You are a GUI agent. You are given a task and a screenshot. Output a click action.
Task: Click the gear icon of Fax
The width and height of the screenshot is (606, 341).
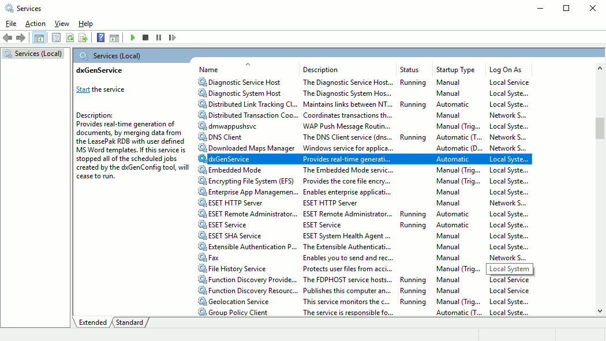click(202, 257)
